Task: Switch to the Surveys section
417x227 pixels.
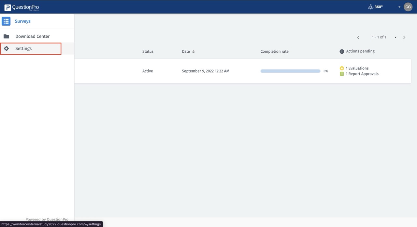Action: pyautogui.click(x=22, y=21)
